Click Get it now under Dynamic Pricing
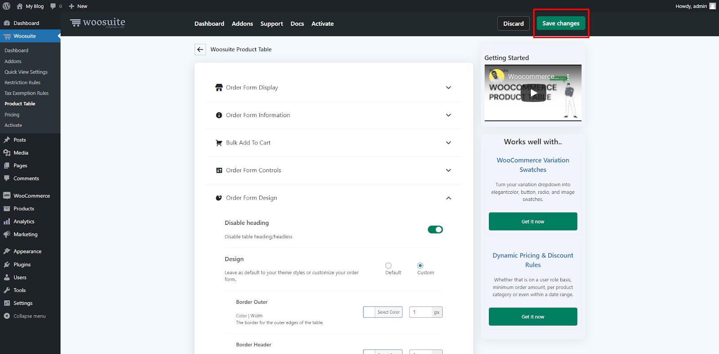The height and width of the screenshot is (354, 719). [x=533, y=317]
